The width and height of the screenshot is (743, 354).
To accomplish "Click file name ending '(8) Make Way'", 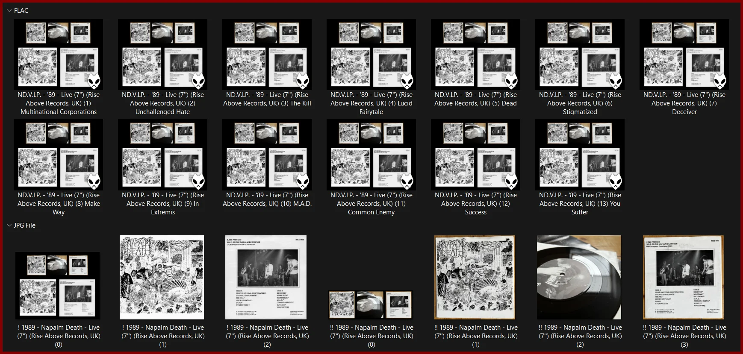I will (59, 204).
